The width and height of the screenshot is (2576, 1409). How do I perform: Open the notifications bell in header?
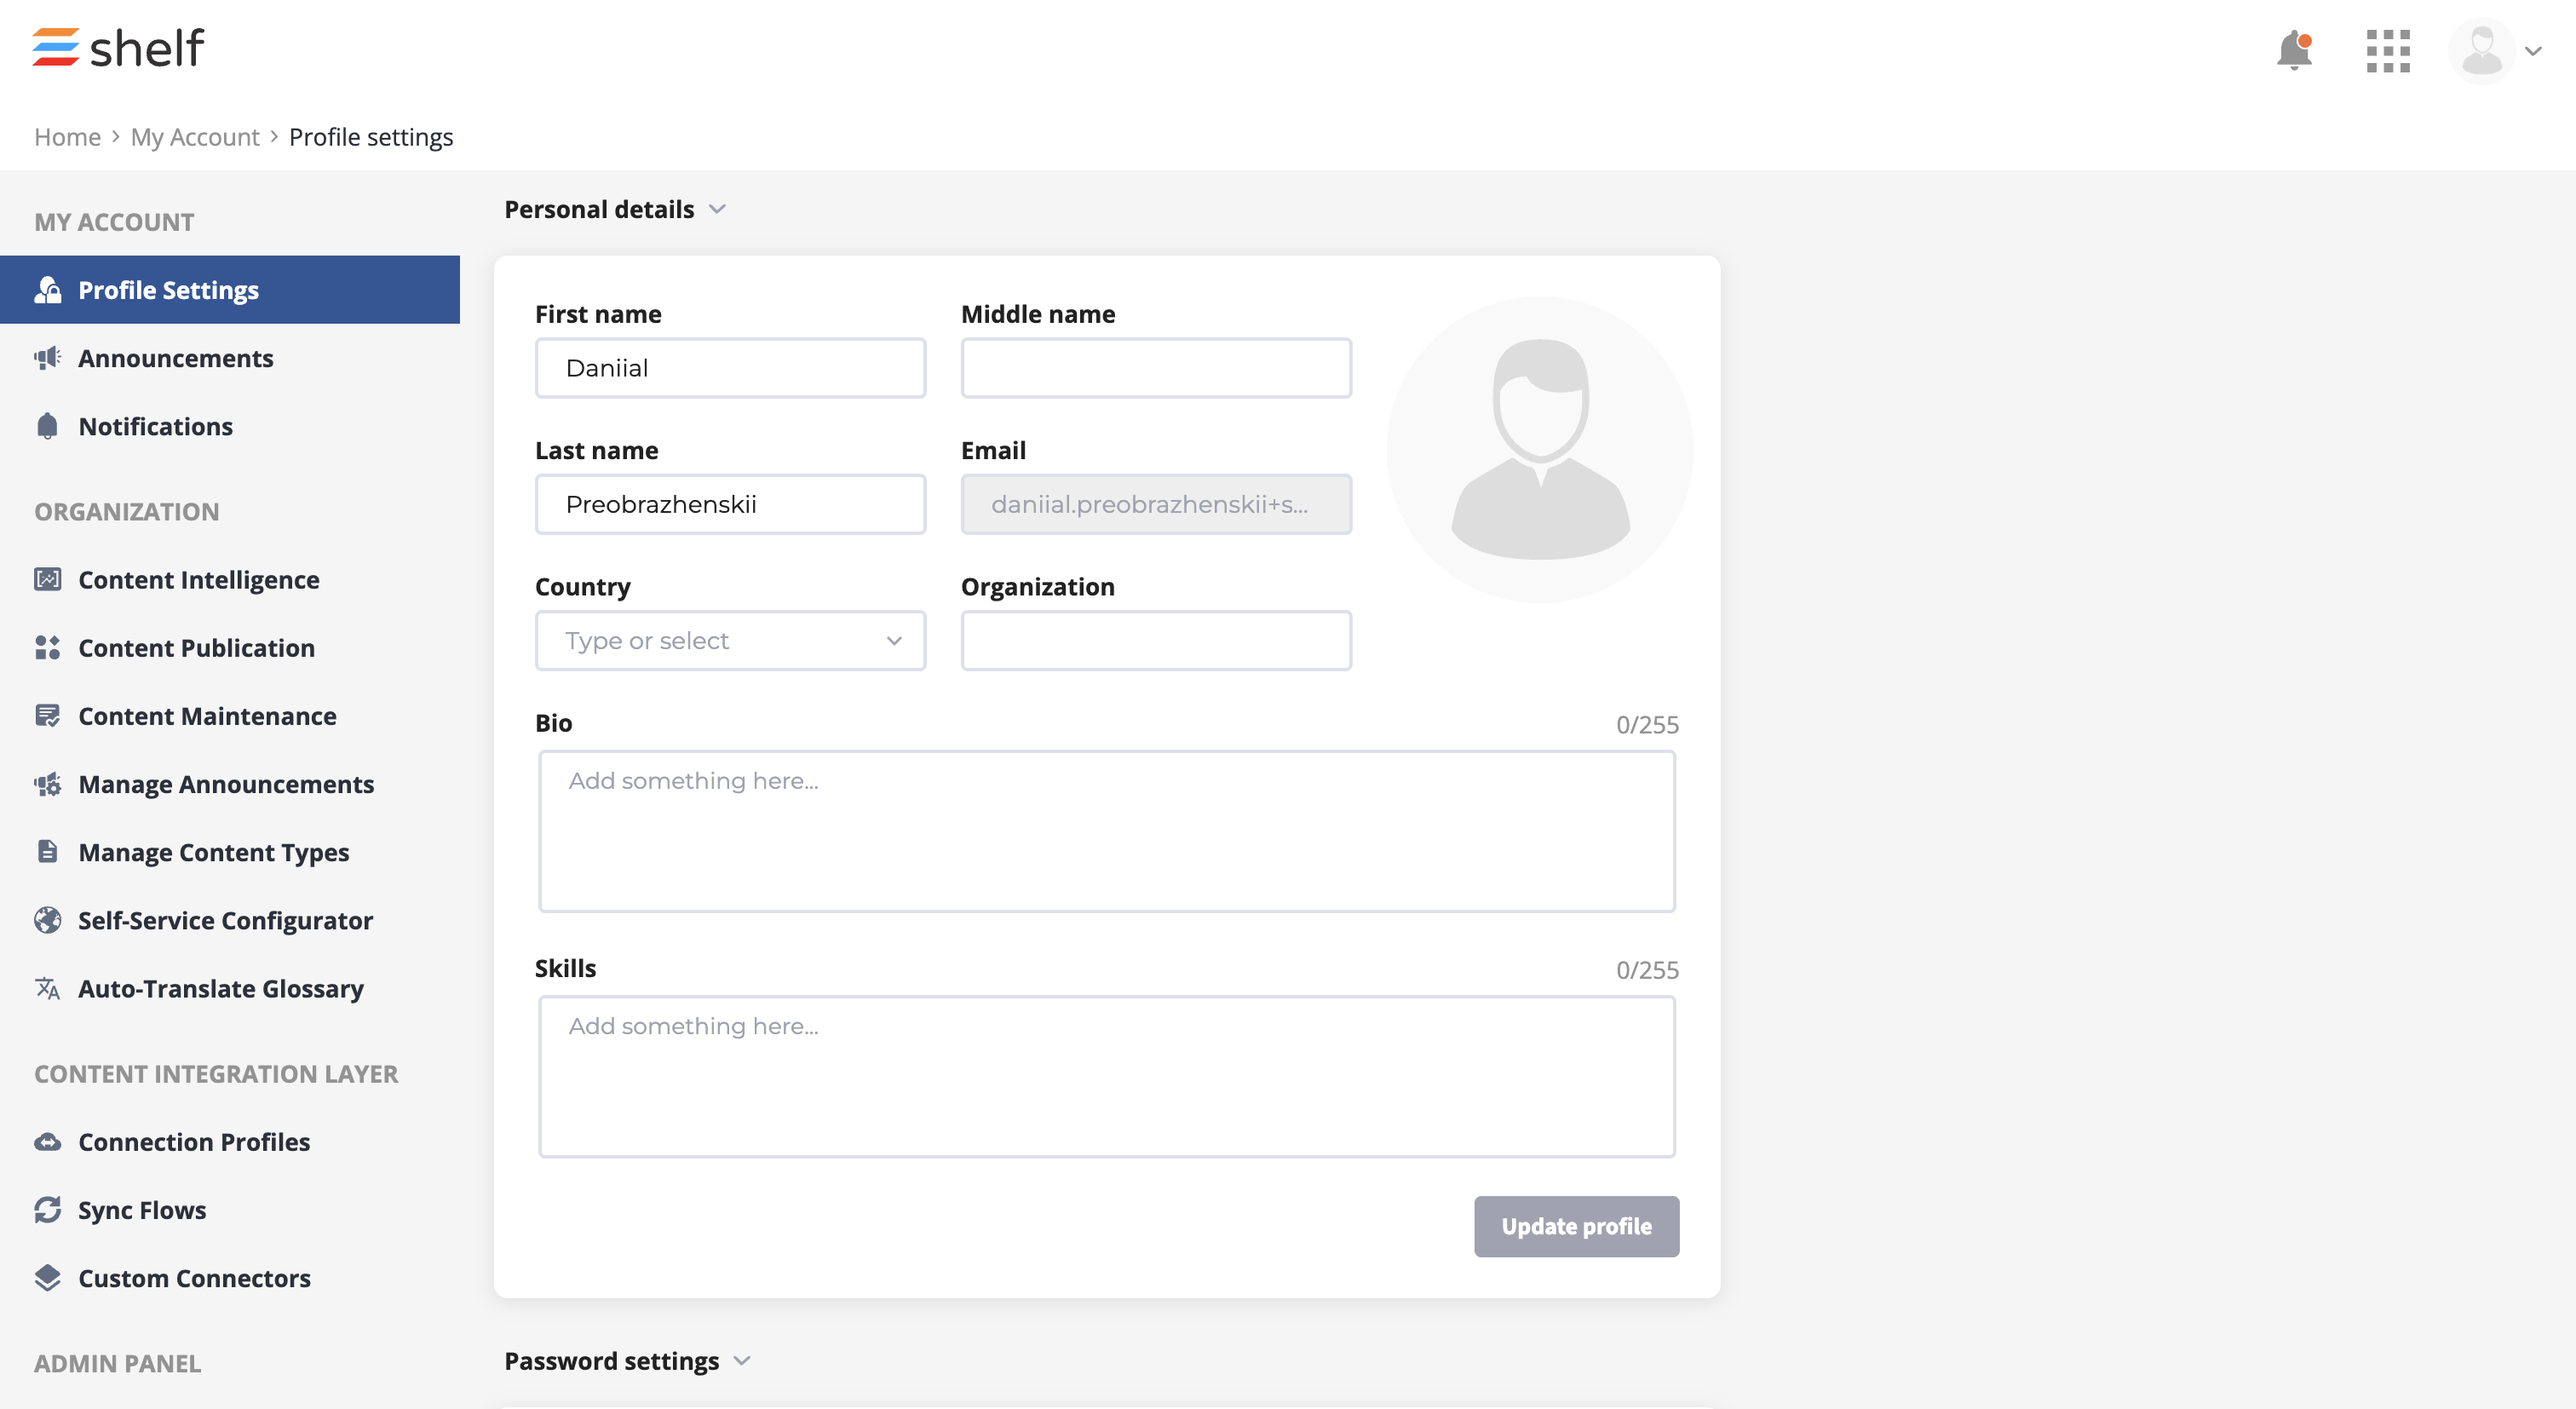[2294, 50]
